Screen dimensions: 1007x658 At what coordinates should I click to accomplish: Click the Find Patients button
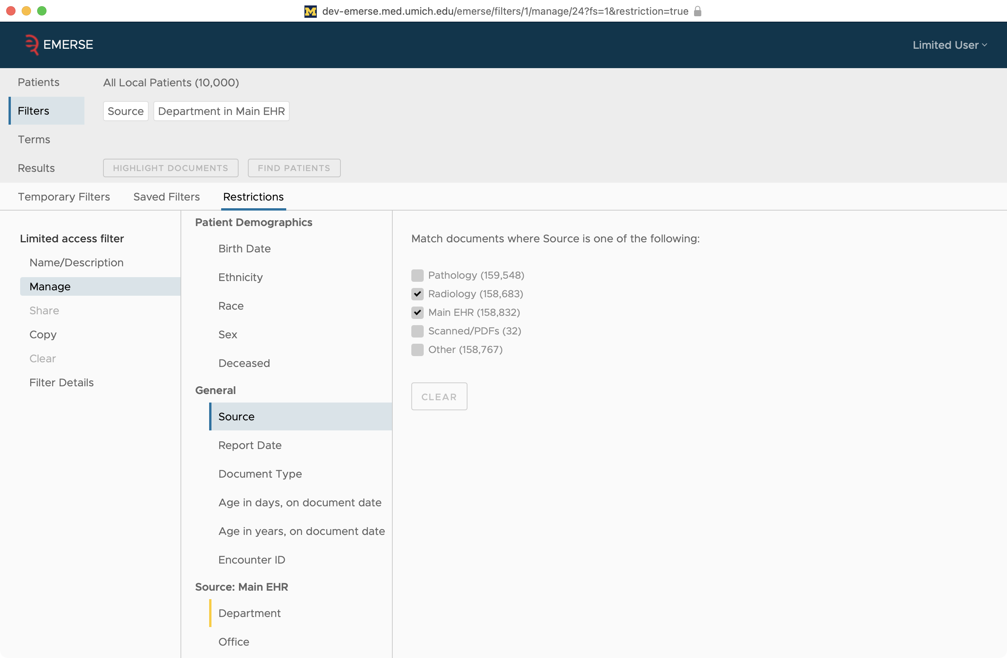(294, 168)
